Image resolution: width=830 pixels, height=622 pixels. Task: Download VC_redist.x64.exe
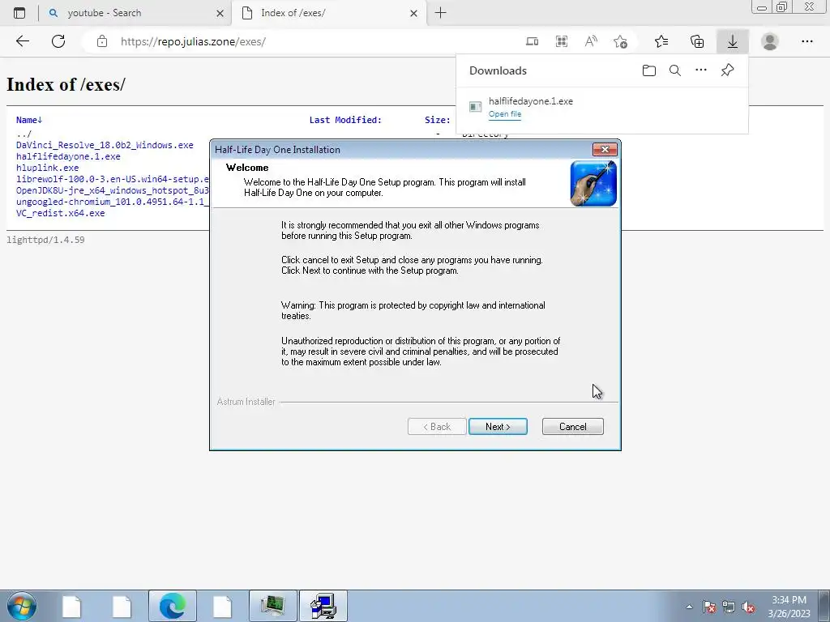pos(60,213)
